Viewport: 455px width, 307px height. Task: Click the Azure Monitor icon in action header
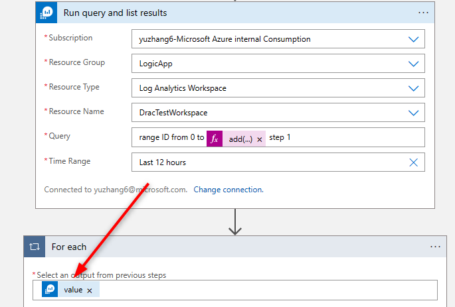click(47, 13)
